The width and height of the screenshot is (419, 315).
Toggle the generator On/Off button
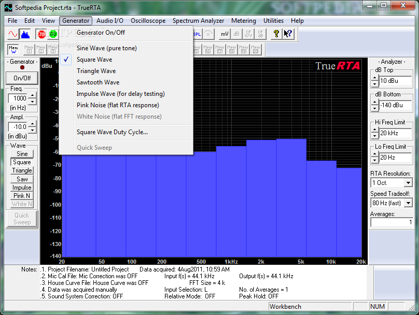coord(22,78)
